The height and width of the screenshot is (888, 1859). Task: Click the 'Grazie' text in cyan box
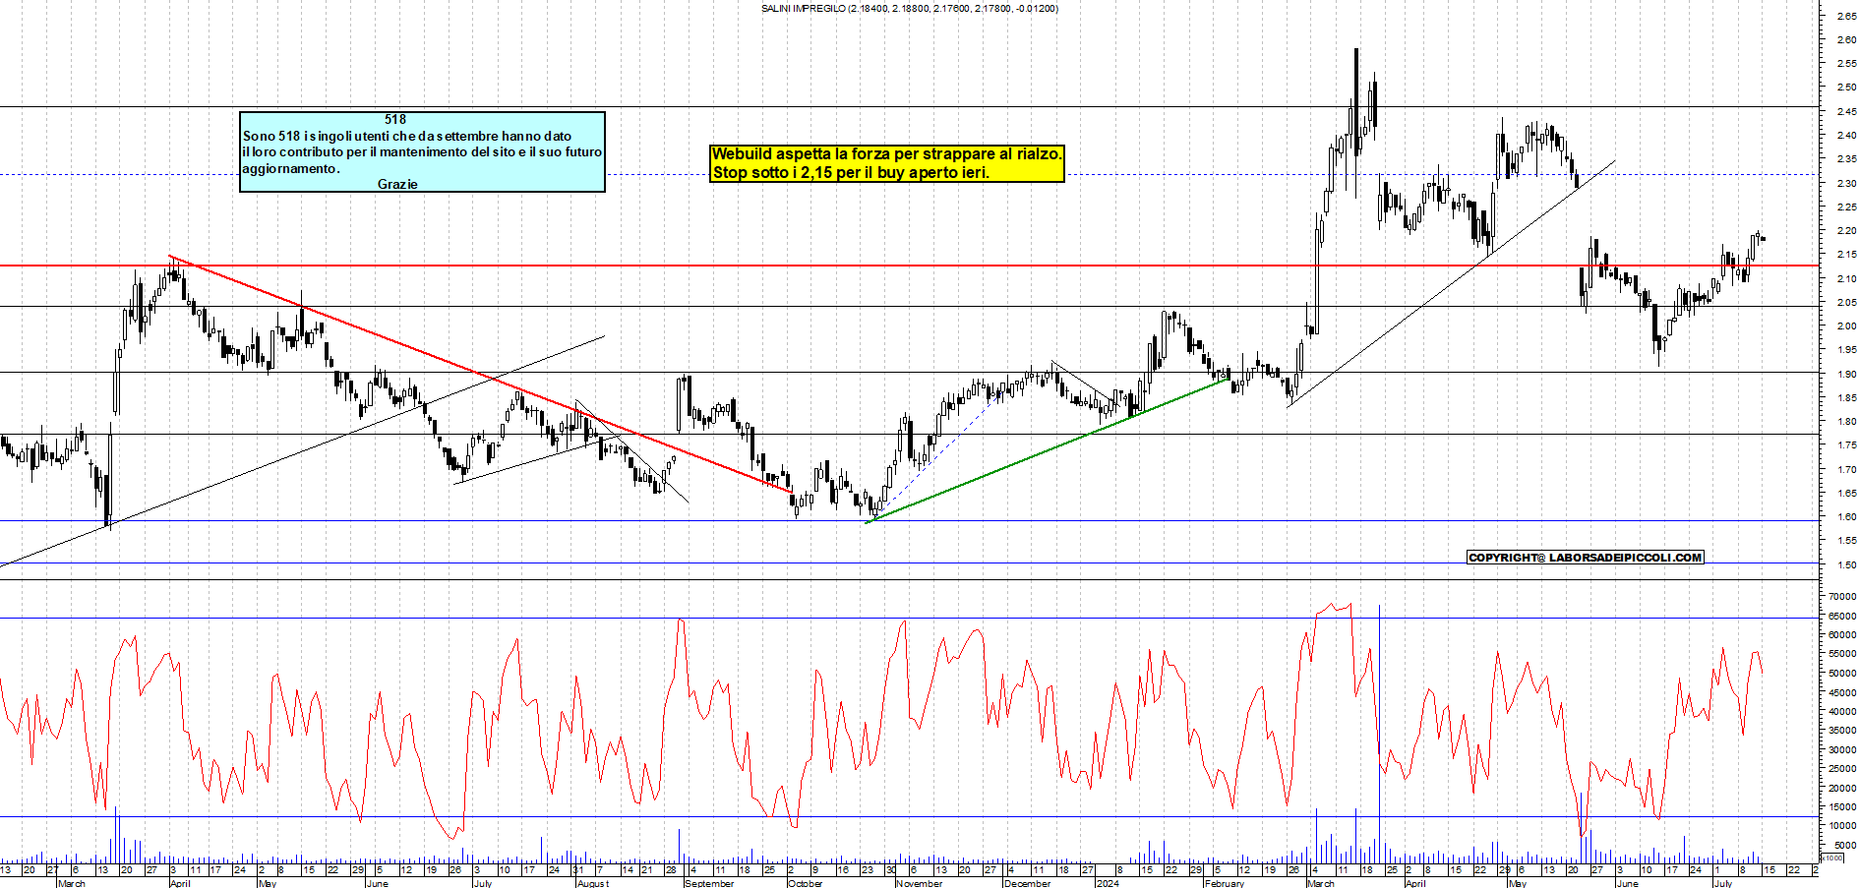coord(397,184)
